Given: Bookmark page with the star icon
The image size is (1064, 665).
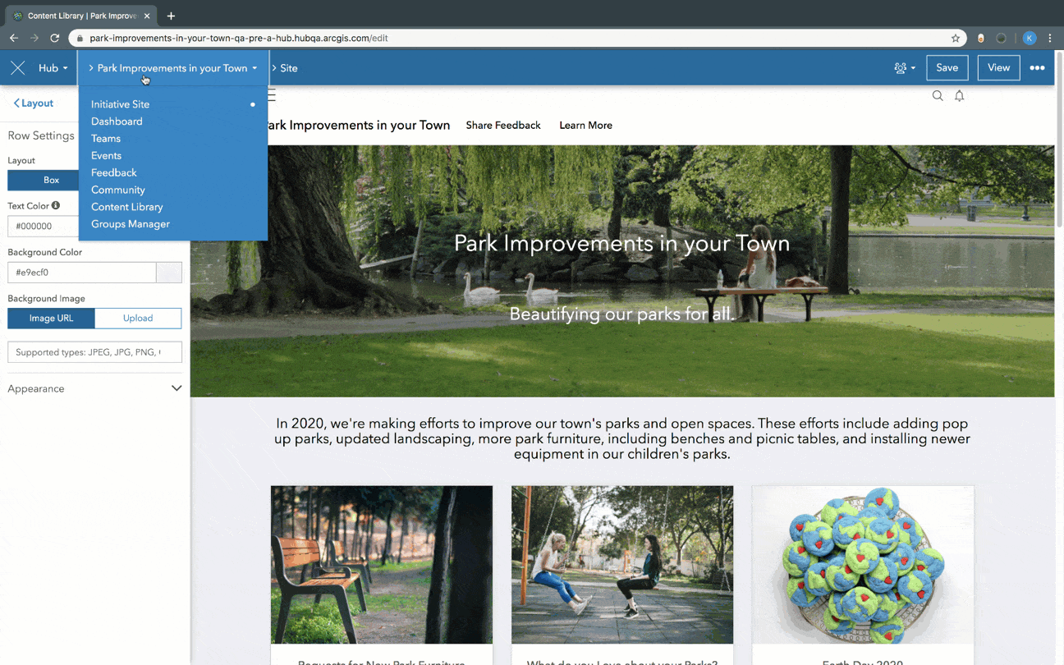Looking at the screenshot, I should pos(956,38).
